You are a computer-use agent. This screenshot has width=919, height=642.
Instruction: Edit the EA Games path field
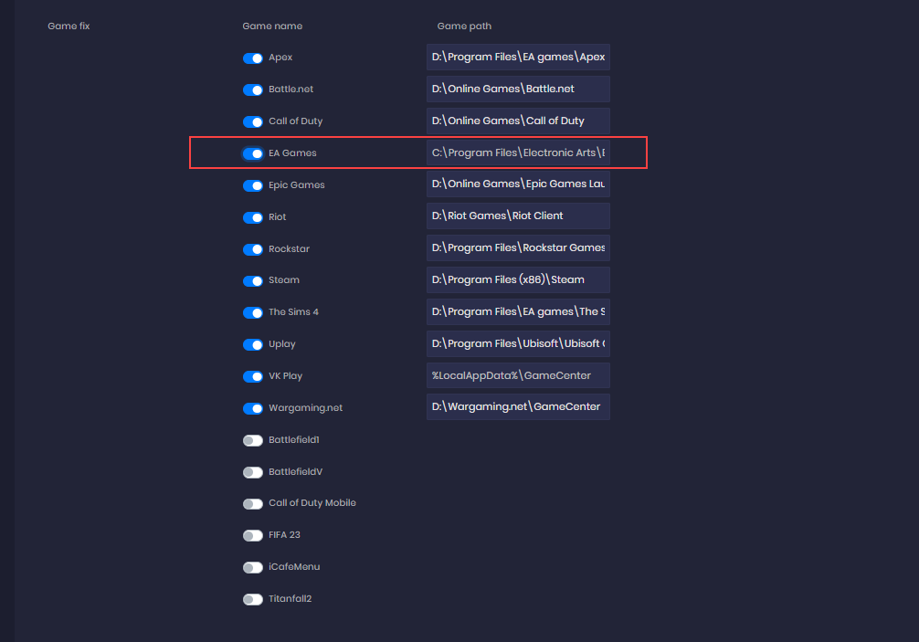pos(518,153)
